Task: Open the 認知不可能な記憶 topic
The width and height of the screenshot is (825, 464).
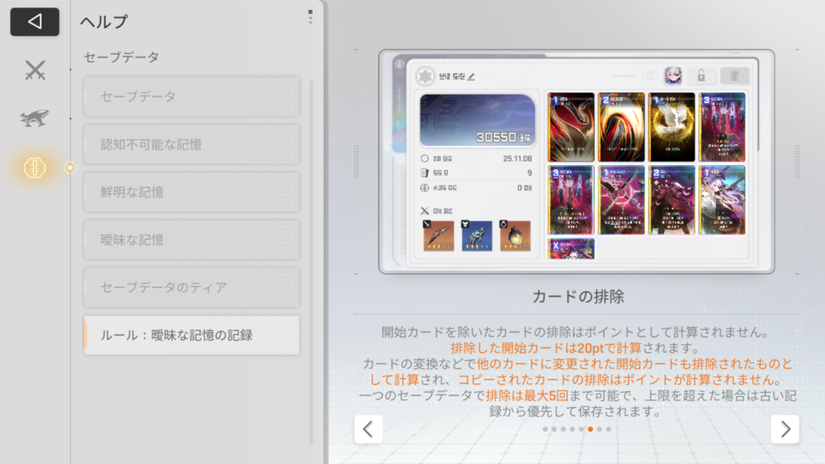Action: coord(192,144)
